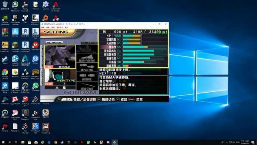Select the PLAYER tab in game
The image size is (257, 145).
(54, 43)
